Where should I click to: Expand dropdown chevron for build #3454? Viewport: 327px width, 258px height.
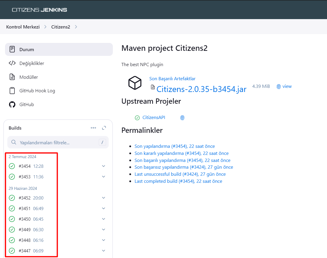pos(103,166)
